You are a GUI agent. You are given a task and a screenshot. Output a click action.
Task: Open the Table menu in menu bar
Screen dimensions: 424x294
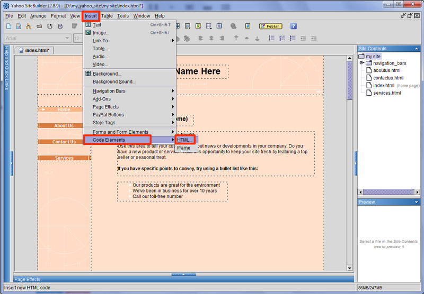click(x=107, y=16)
